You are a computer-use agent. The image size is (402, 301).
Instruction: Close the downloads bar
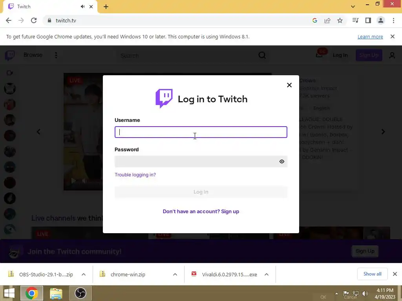click(x=395, y=274)
